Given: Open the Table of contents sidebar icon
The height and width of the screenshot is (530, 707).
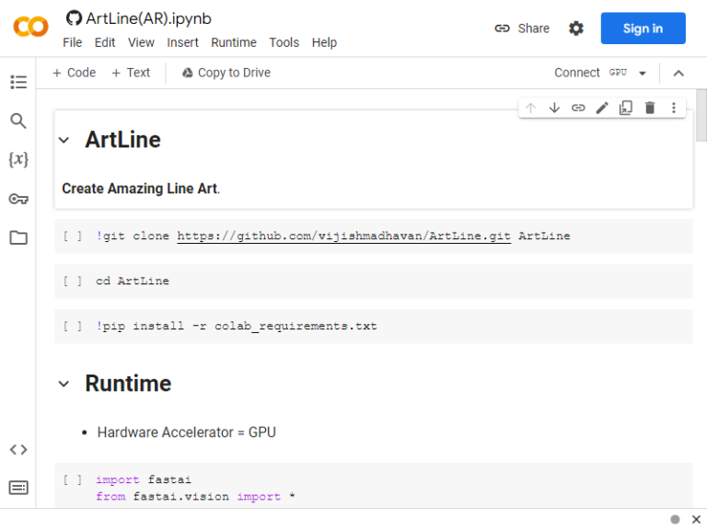Looking at the screenshot, I should (18, 82).
